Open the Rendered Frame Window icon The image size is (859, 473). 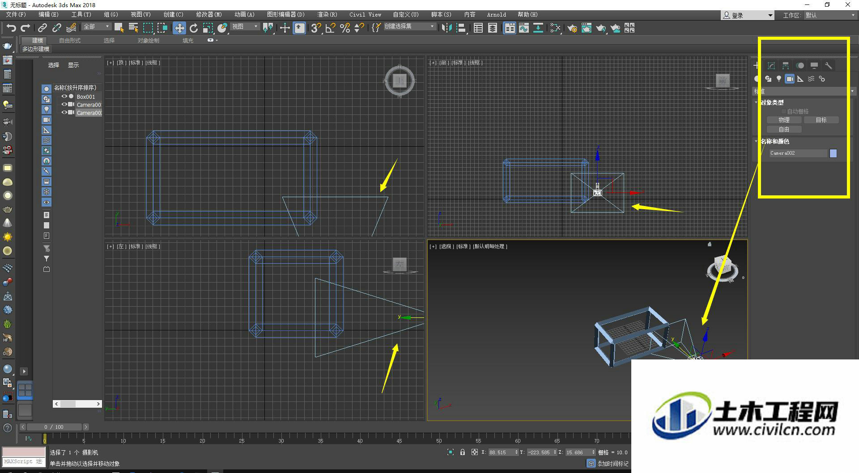(587, 28)
